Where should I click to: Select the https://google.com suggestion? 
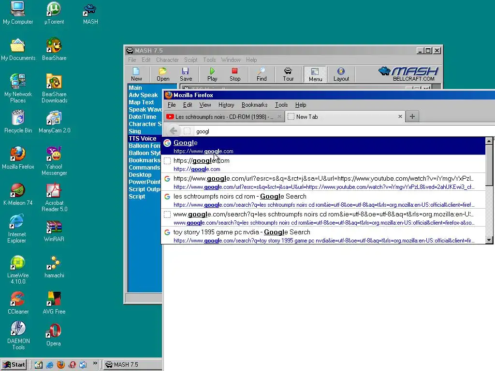[323, 164]
